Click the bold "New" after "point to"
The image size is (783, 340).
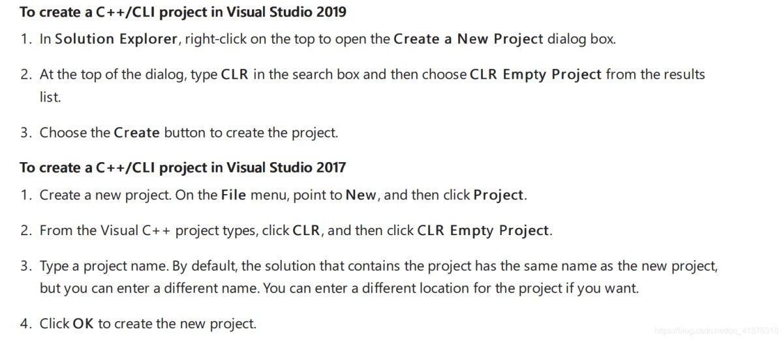pyautogui.click(x=361, y=195)
